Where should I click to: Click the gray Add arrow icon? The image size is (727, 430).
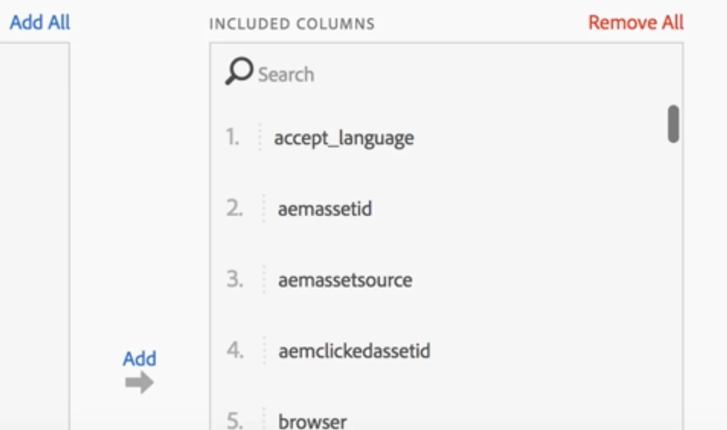tap(139, 383)
